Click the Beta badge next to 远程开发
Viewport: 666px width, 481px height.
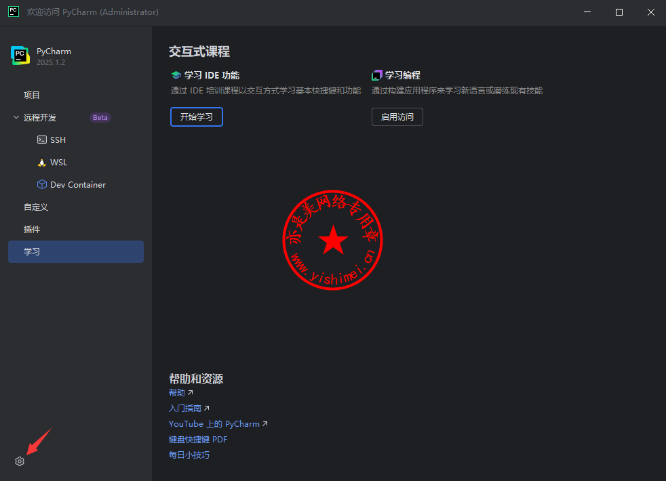coord(100,117)
